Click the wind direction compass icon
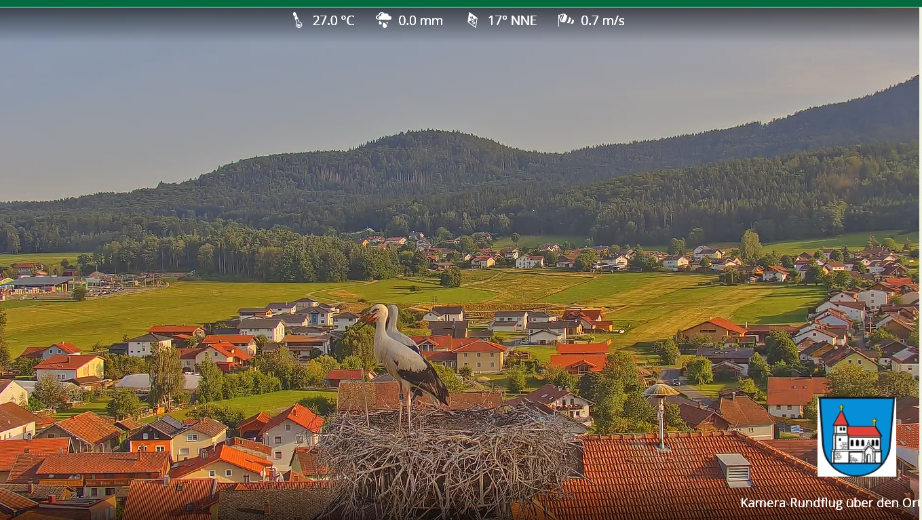The height and width of the screenshot is (520, 922). pos(473,20)
